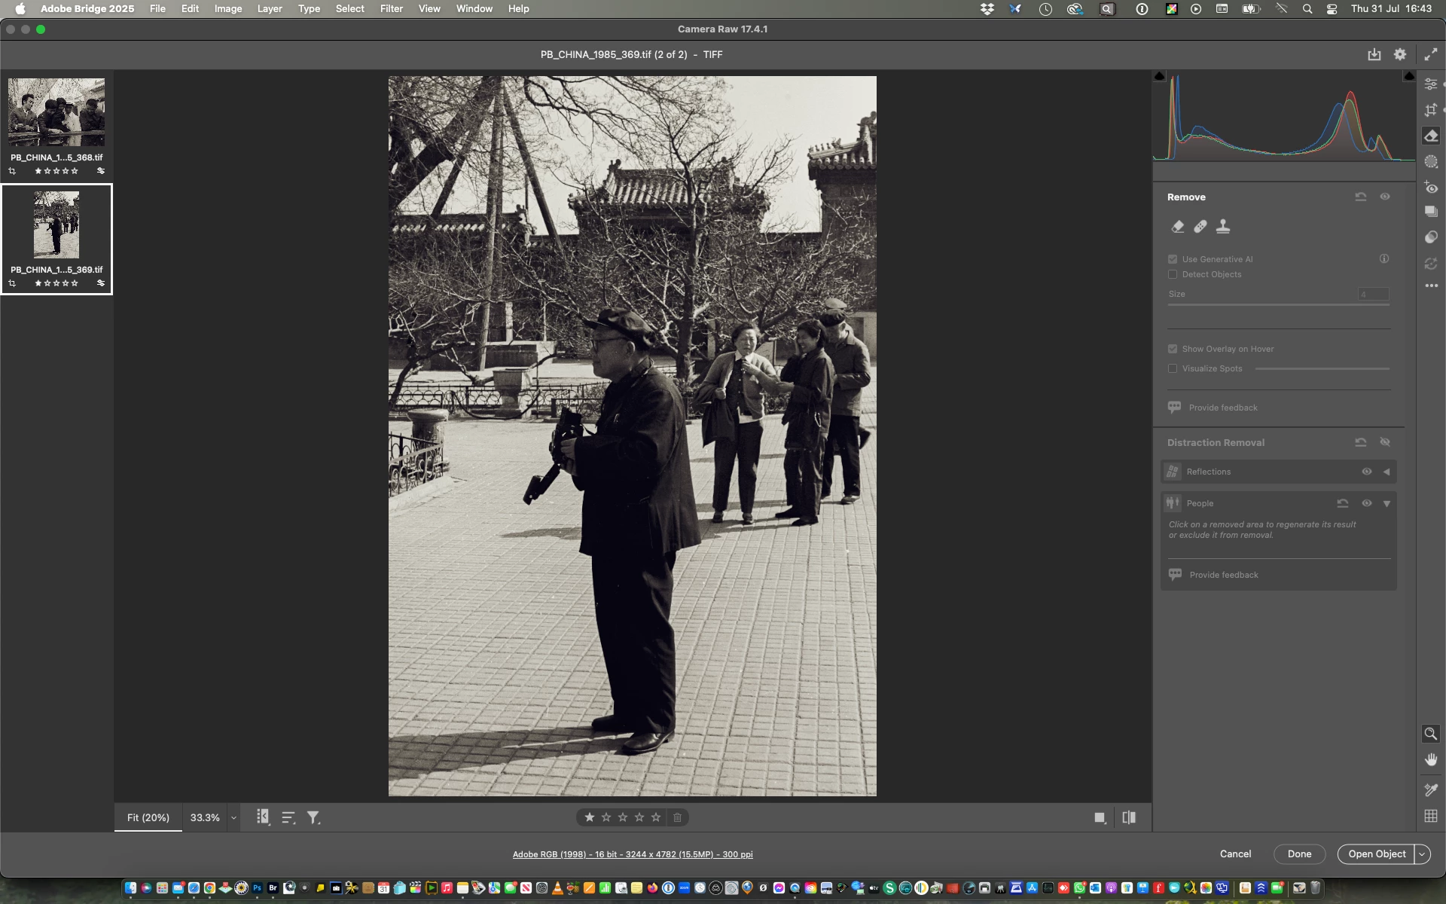Open the Filter menu
The width and height of the screenshot is (1446, 904).
click(391, 8)
